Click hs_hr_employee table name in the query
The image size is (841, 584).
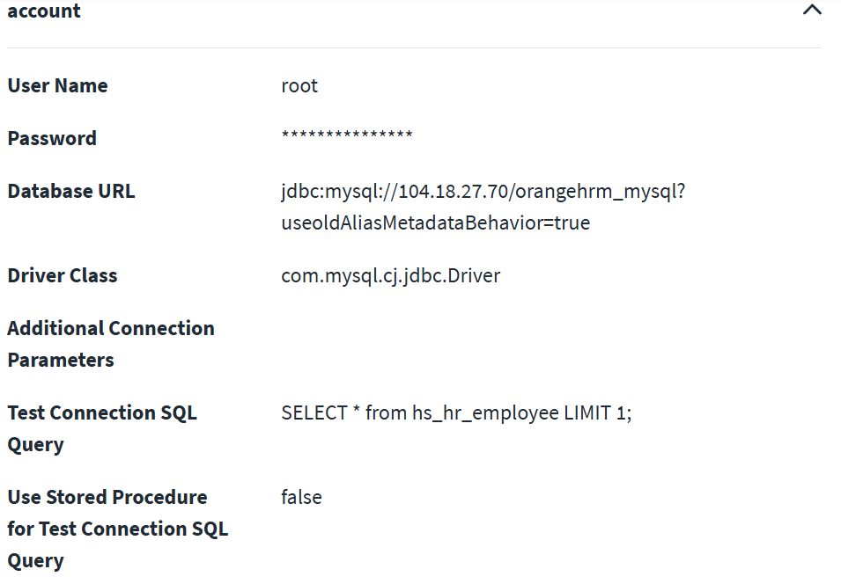tap(485, 412)
